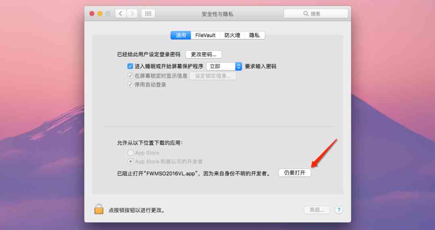Switch to the FileVault tab
The image size is (435, 230).
[x=205, y=35]
